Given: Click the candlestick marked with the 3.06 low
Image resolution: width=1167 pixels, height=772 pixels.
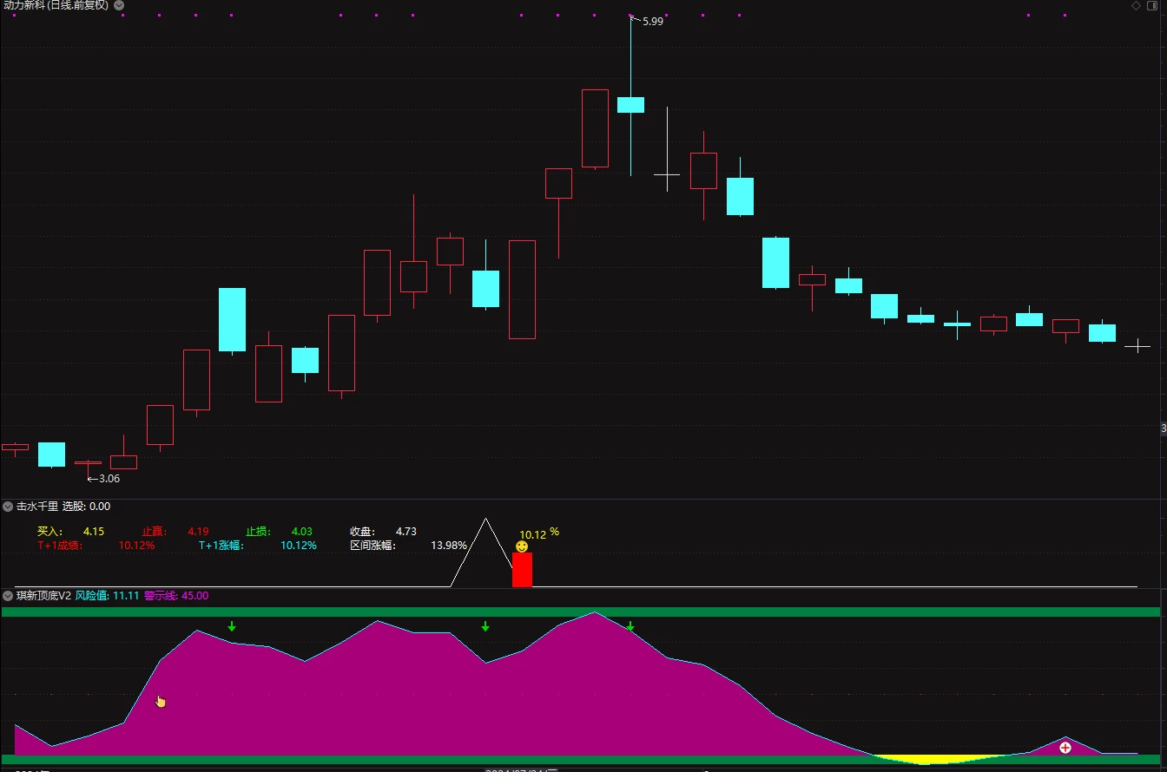Looking at the screenshot, I should click(x=88, y=463).
